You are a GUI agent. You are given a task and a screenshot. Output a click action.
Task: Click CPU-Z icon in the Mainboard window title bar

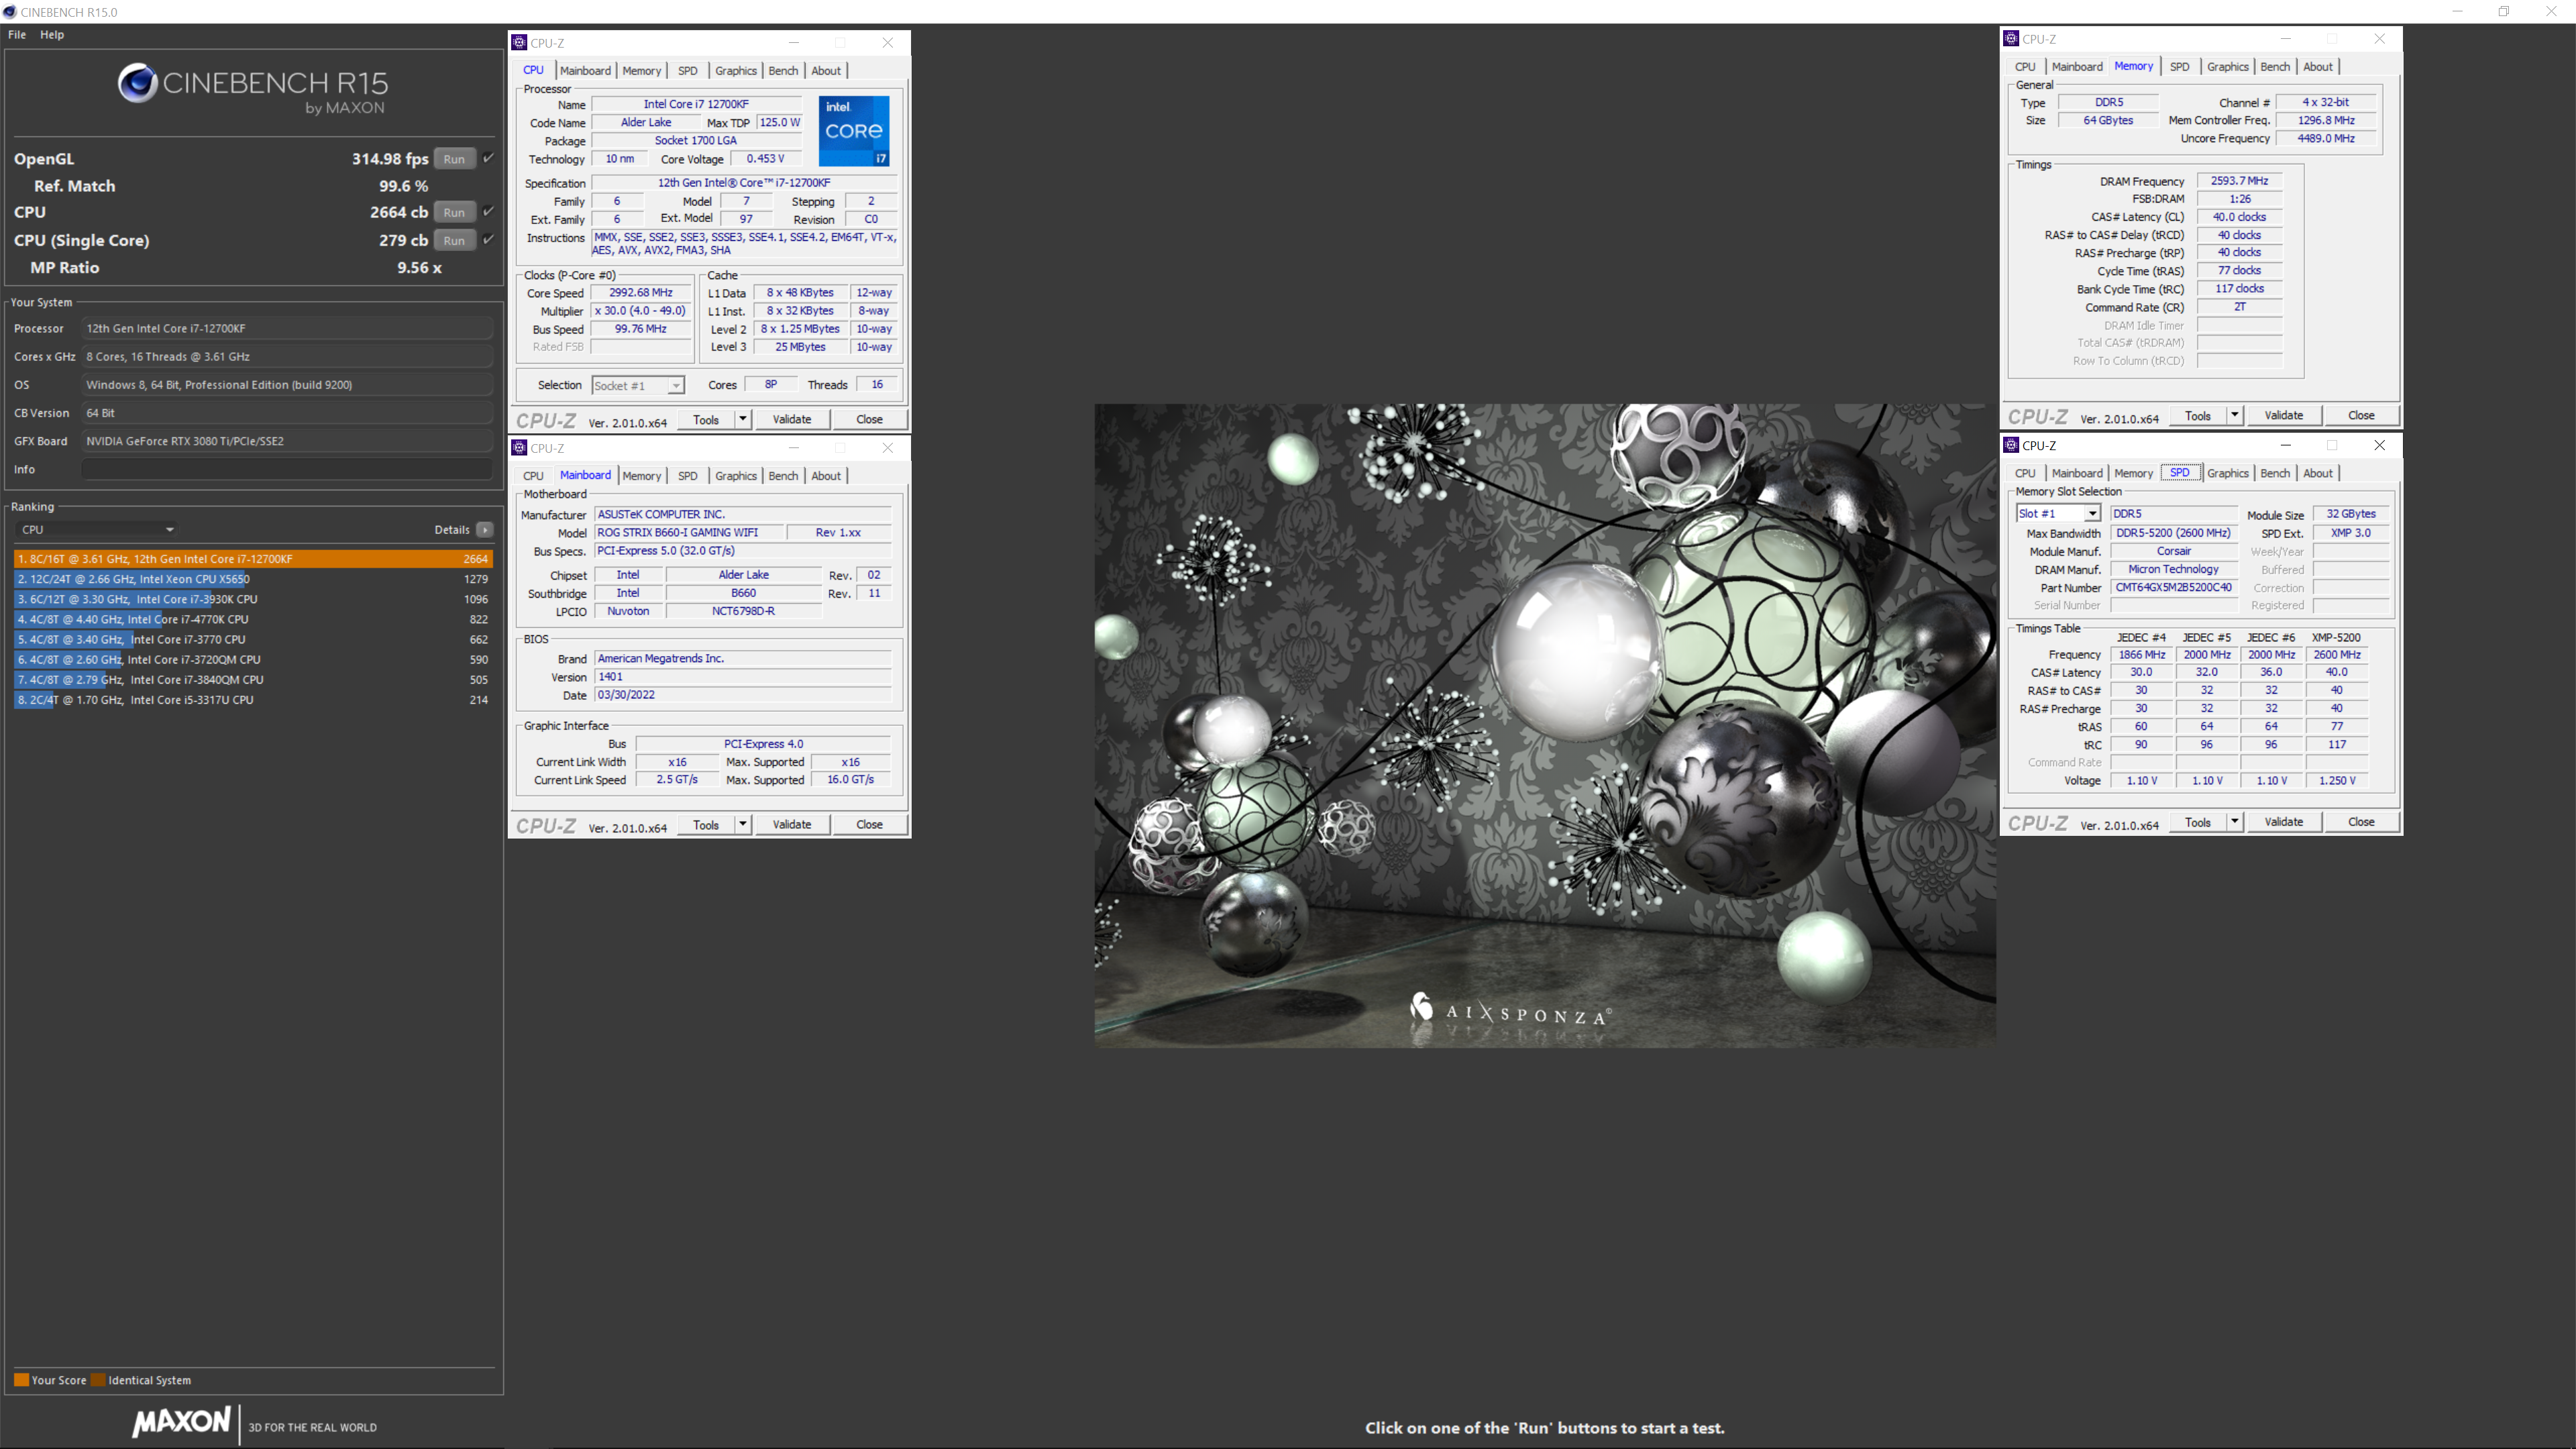click(x=519, y=447)
